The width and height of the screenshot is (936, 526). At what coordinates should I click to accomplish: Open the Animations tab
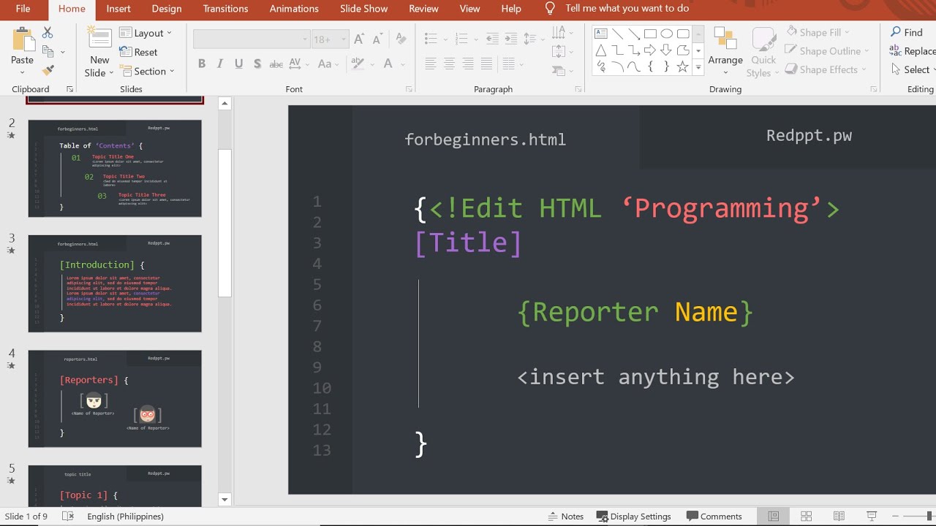pyautogui.click(x=294, y=9)
